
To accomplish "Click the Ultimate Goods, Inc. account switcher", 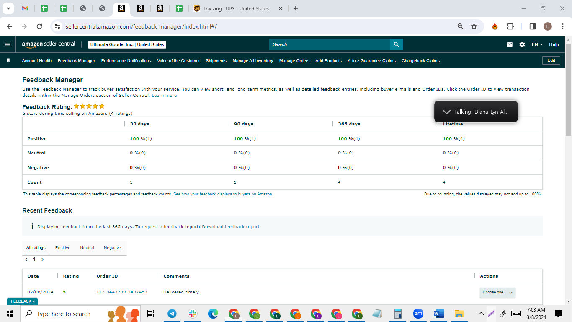I will pos(127,44).
